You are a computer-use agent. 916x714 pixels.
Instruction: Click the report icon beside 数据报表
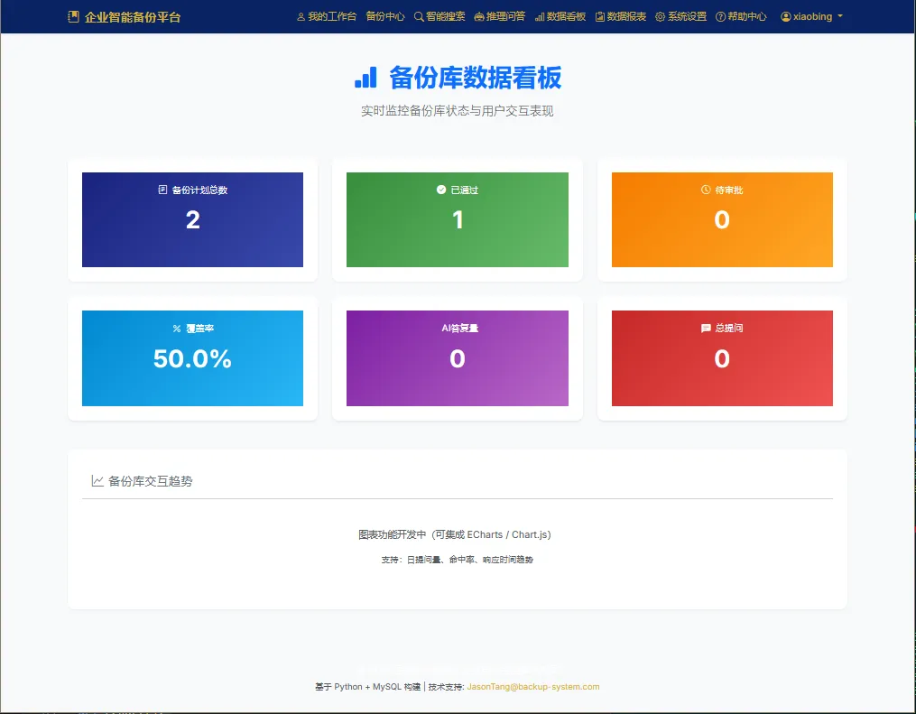coord(599,17)
